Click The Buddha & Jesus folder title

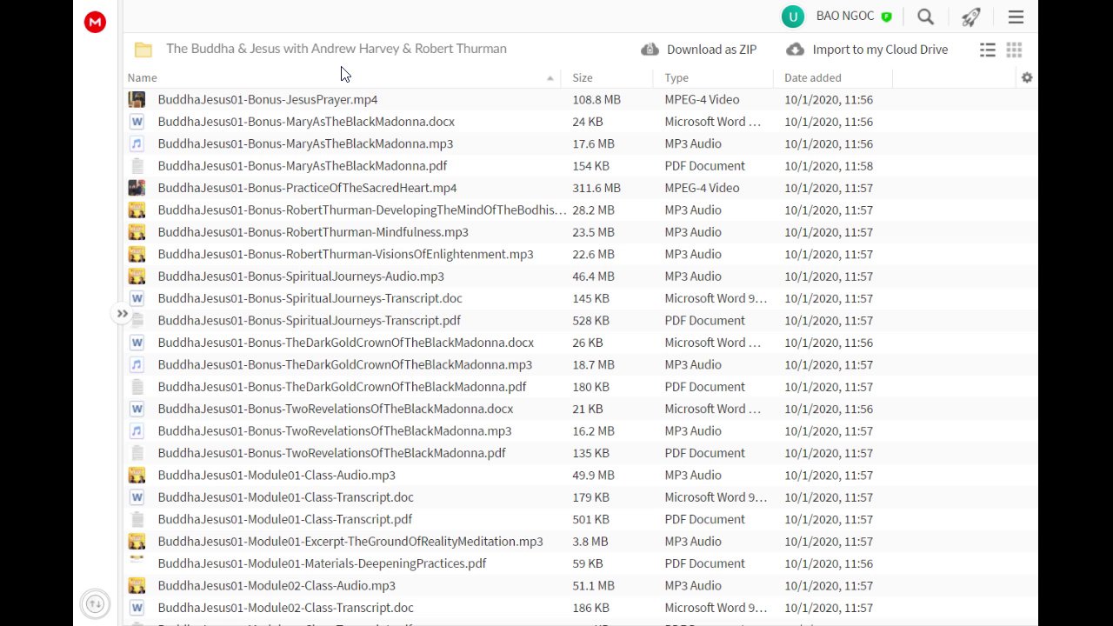click(x=337, y=49)
